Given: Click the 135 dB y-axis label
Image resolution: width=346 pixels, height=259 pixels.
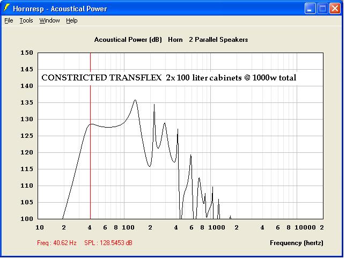Looking at the screenshot, I should tap(27, 102).
